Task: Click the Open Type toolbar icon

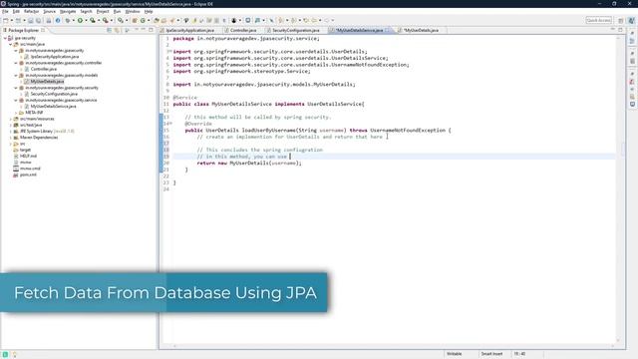Action: (157, 20)
